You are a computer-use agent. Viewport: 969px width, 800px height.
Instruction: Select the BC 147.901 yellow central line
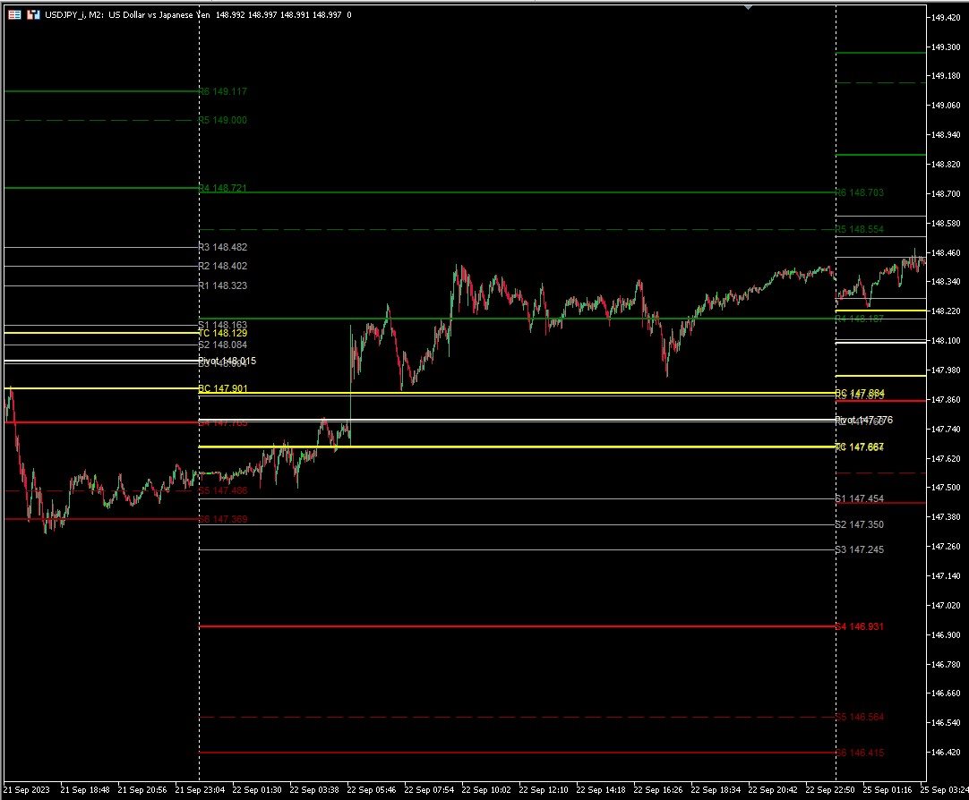tap(223, 389)
